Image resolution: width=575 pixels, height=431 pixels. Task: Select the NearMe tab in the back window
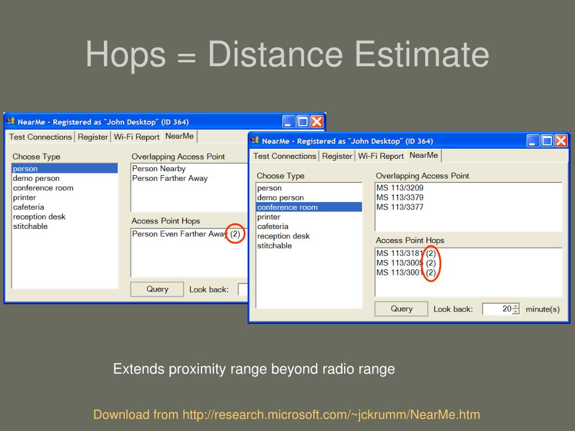(x=179, y=136)
